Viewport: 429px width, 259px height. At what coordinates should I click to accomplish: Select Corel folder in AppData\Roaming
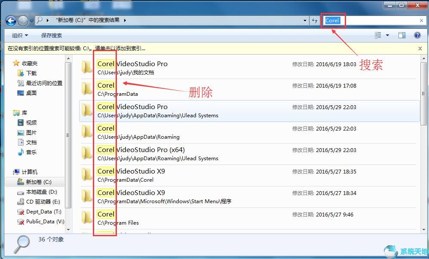coord(249,132)
